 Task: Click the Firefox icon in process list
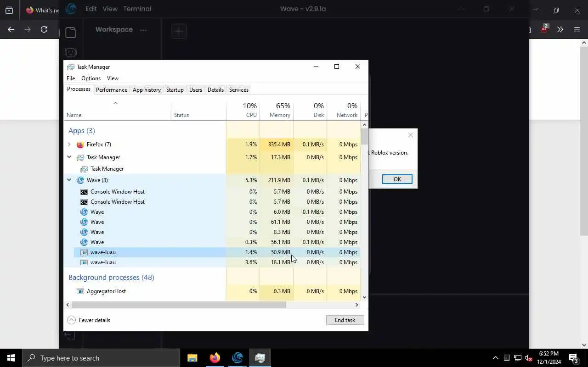(80, 145)
